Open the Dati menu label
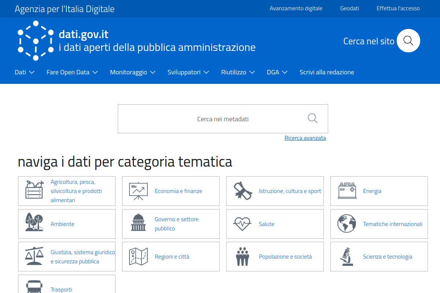Viewport: 440px width, 293px height. (20, 72)
